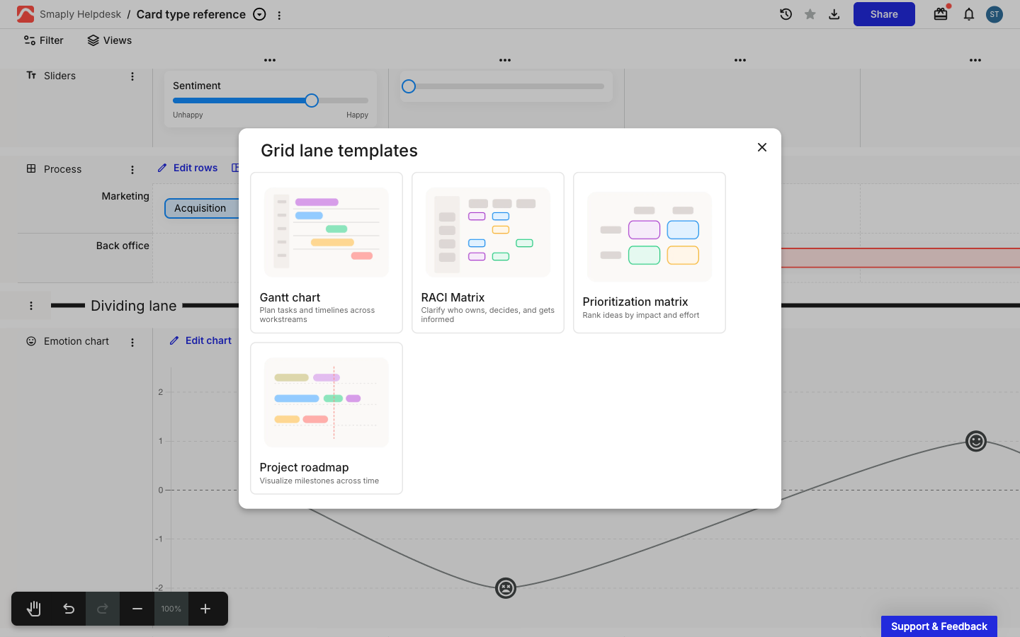
Task: Open vertical dots menu beside map title
Action: (x=279, y=15)
